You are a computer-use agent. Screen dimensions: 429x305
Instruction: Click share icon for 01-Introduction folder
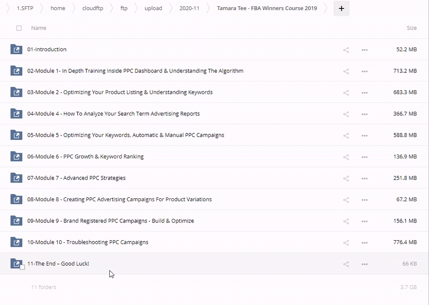coord(346,50)
